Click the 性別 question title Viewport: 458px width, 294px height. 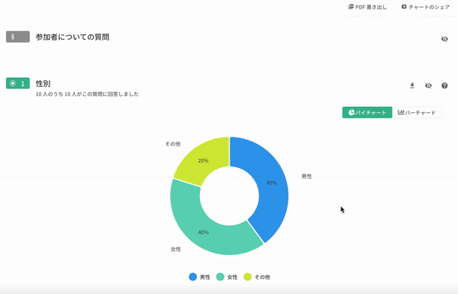43,83
